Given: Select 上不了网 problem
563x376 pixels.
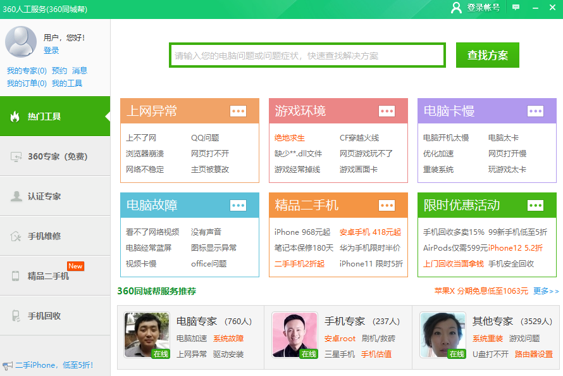Looking at the screenshot, I should [x=141, y=138].
